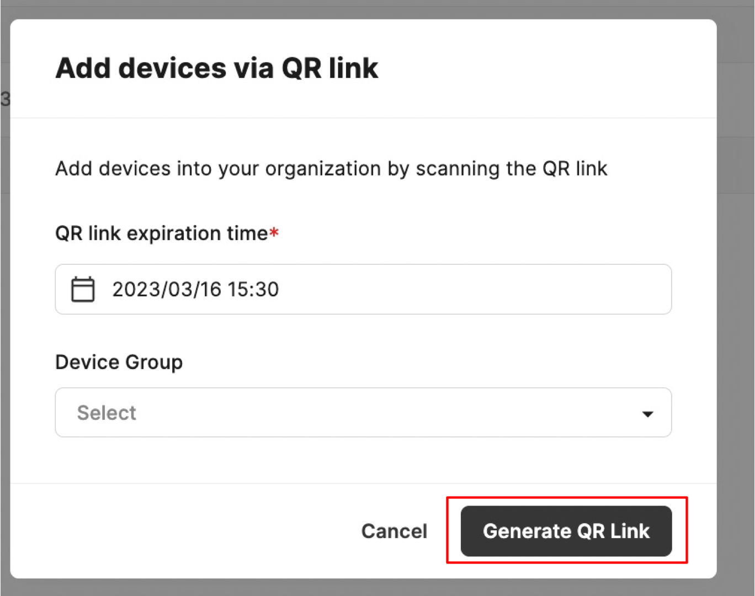Click the 'Add devices via QR link' title
Viewport: 755px width, 596px height.
216,68
